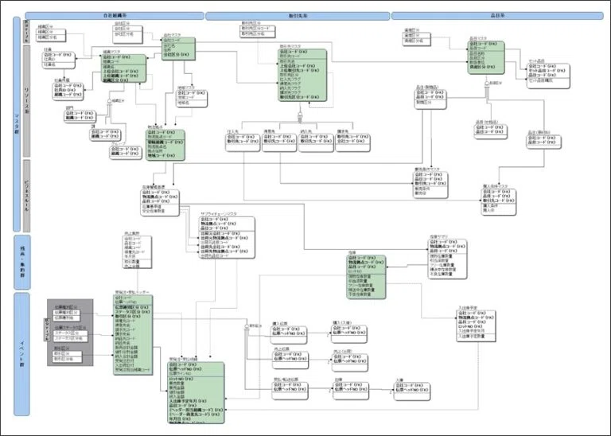Click the 在庫管理基準 entity box

coord(160,203)
